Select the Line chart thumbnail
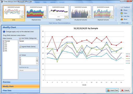 (14, 13)
